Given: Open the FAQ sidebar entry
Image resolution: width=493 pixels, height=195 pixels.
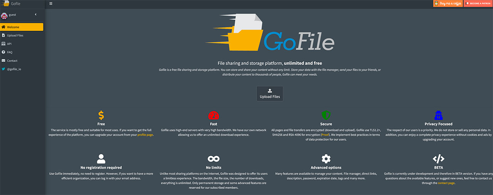Looking at the screenshot, I should tap(22, 52).
